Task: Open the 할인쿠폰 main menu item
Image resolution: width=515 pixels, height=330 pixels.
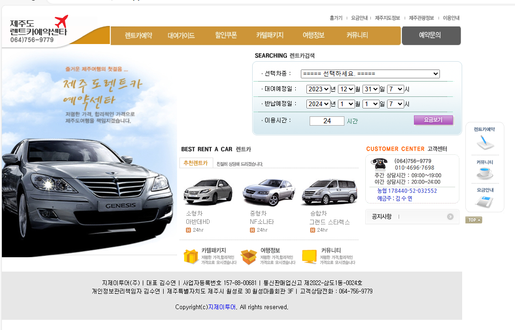Action: [x=226, y=35]
